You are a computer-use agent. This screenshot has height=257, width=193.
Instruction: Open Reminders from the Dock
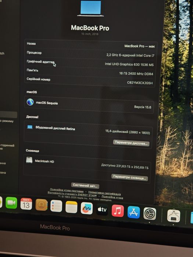56,206
